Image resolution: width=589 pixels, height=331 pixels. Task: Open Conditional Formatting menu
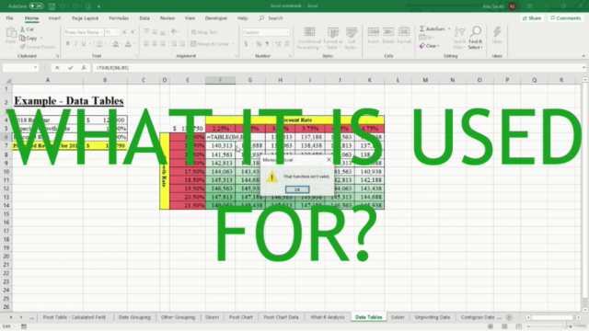(309, 38)
